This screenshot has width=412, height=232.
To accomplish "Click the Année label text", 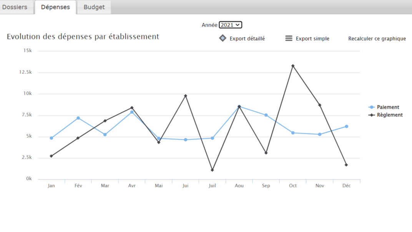I will click(209, 25).
